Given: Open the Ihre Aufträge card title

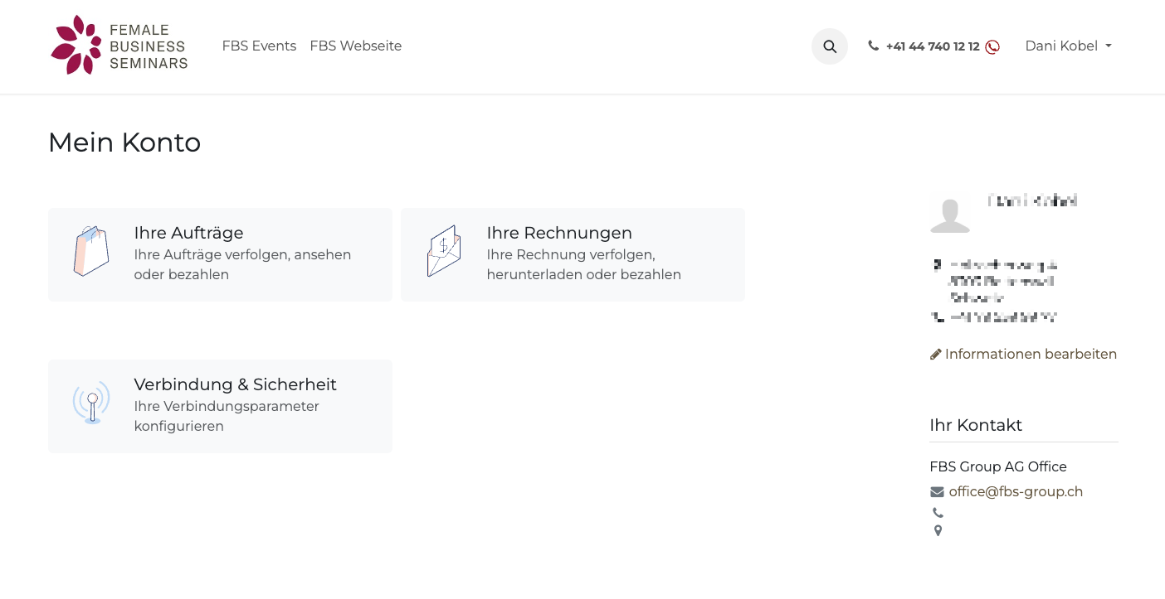Looking at the screenshot, I should click(188, 233).
